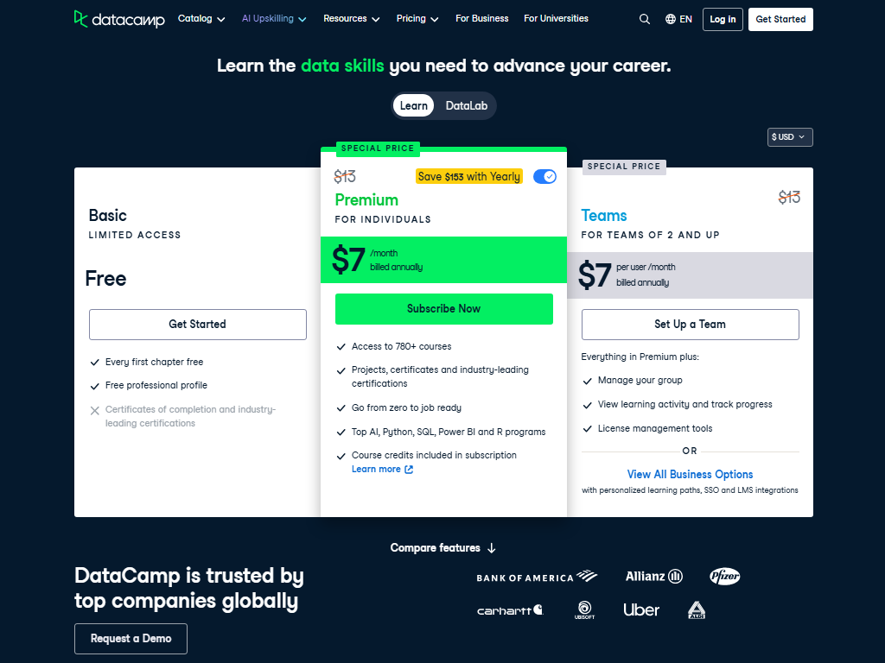Image resolution: width=885 pixels, height=663 pixels.
Task: Click the Premium $7 price banner
Action: pyautogui.click(x=443, y=260)
